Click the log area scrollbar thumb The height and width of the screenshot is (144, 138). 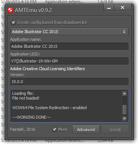(x=124, y=109)
